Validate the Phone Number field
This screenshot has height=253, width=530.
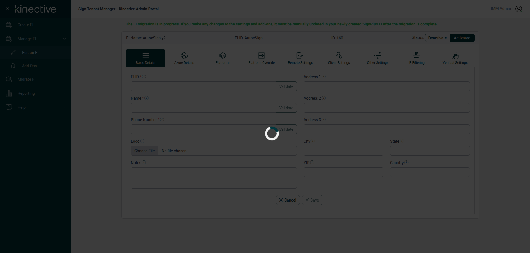coord(286,129)
